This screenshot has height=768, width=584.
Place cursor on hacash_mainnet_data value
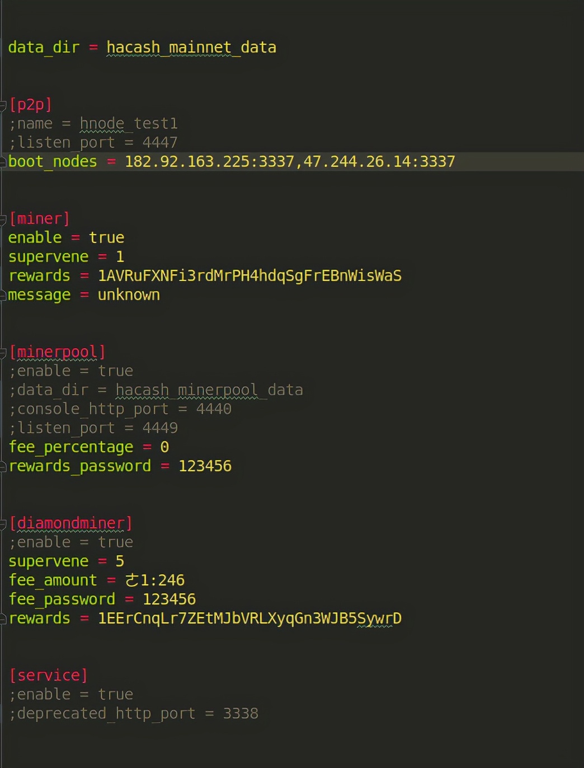pos(191,48)
